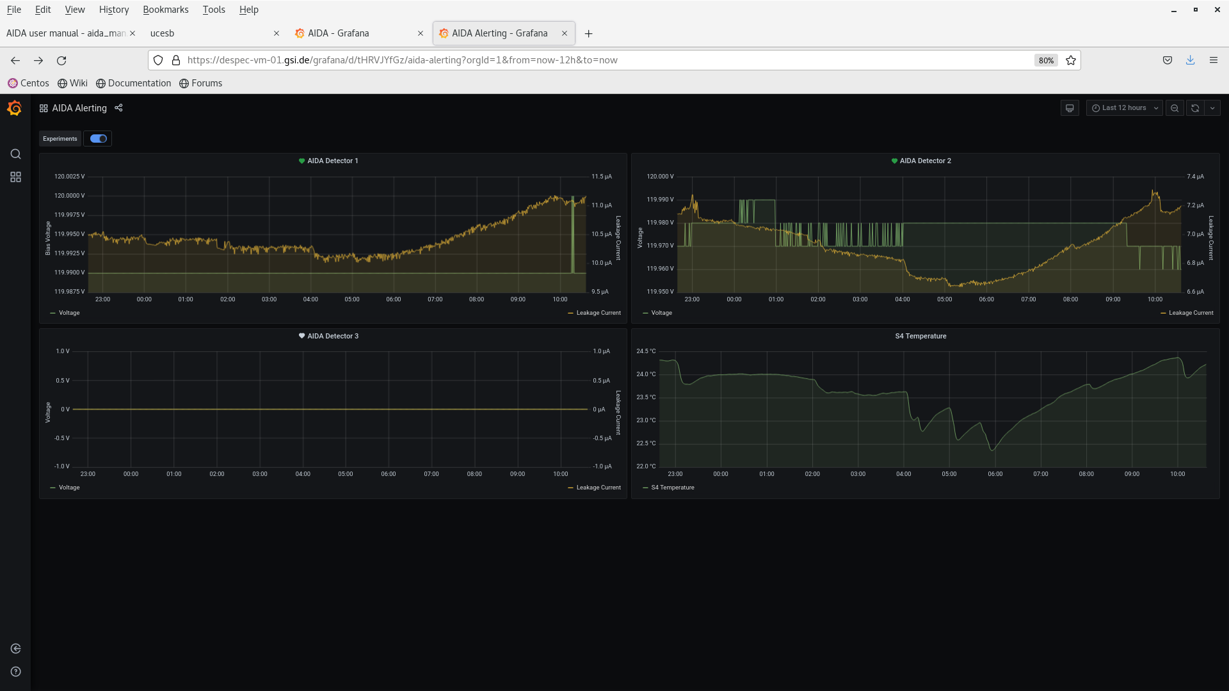The height and width of the screenshot is (691, 1229).
Task: Refresh the dashboard data
Action: point(1194,107)
